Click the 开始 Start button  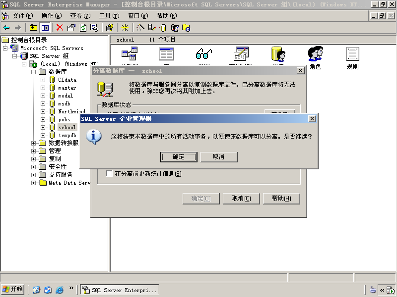[13, 290]
